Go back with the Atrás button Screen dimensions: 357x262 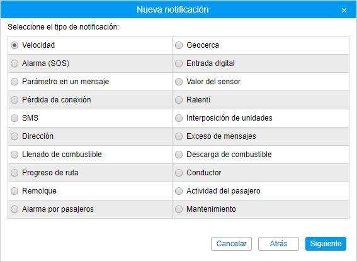[x=278, y=244]
